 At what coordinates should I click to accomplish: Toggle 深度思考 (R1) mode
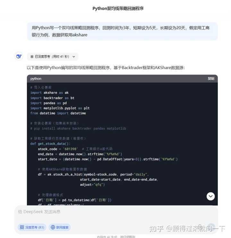[32, 227]
